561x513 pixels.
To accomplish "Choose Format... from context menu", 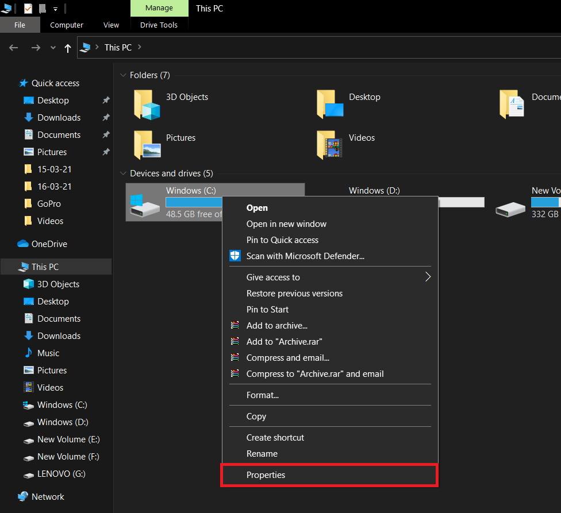I will (330, 395).
